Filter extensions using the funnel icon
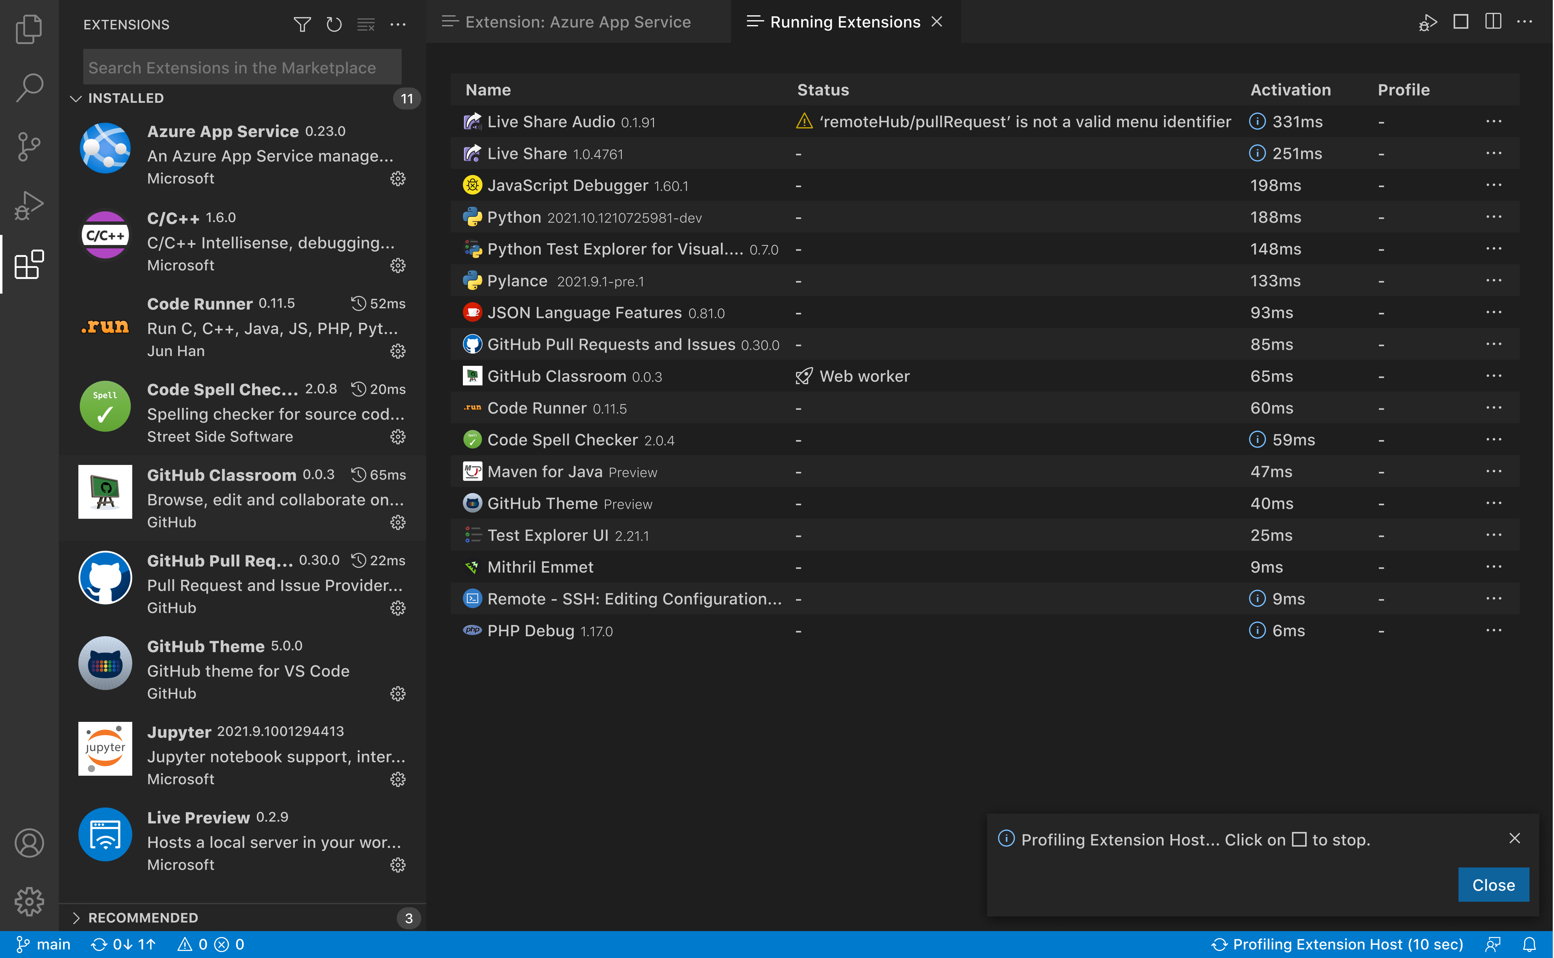 tap(302, 24)
